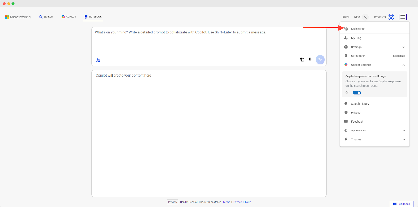This screenshot has width=418, height=207.
Task: Click the Search history clock icon
Action: click(x=346, y=104)
